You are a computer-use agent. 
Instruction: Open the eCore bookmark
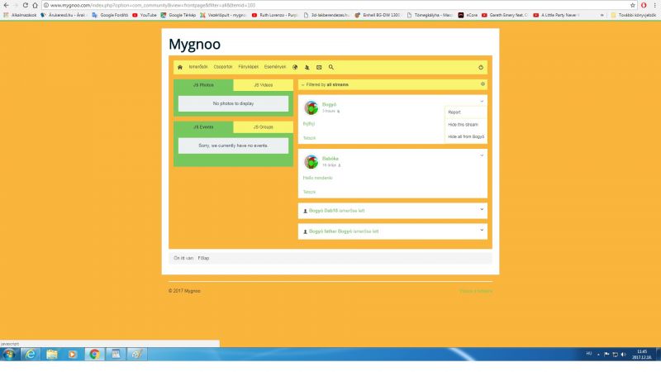[x=468, y=15]
